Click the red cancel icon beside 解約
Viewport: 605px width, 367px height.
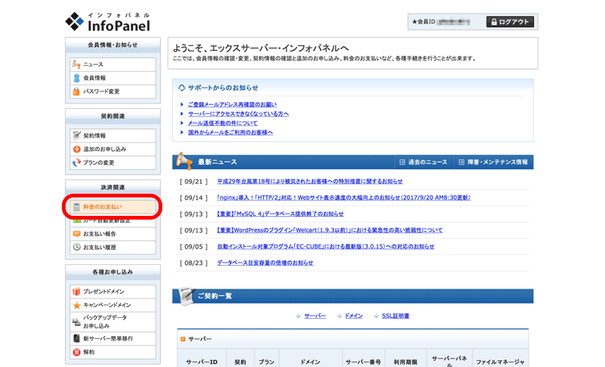point(76,352)
